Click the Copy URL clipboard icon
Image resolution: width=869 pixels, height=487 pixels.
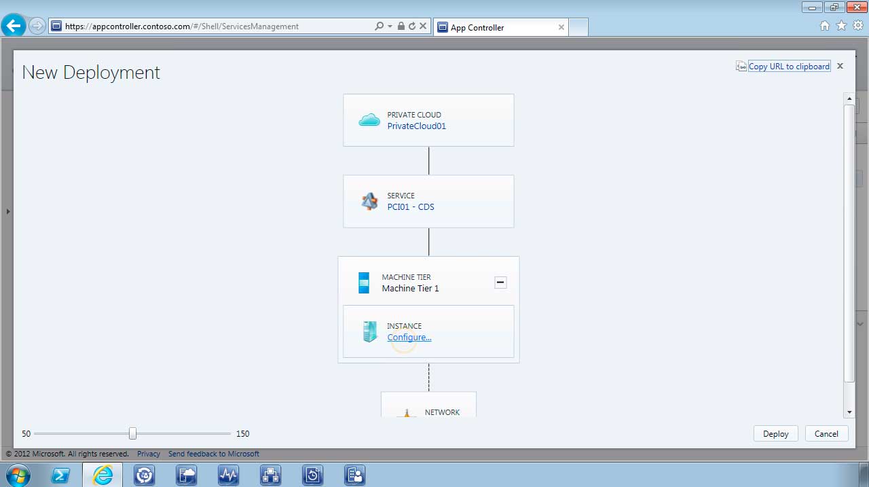(x=741, y=67)
